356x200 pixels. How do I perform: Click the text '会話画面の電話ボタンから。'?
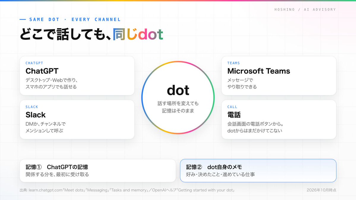coord(256,124)
